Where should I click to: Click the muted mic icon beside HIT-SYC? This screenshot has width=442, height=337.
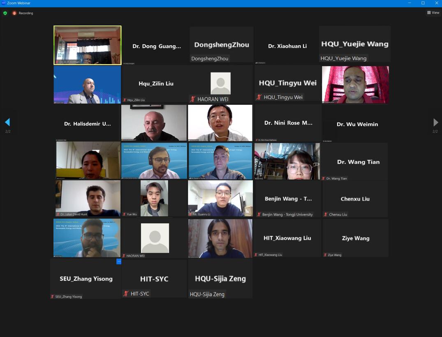[x=126, y=293]
